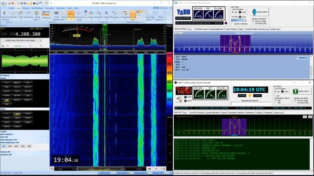Open the Home ribbon tab
This screenshot has height=176, width=314.
pyautogui.click(x=11, y=8)
